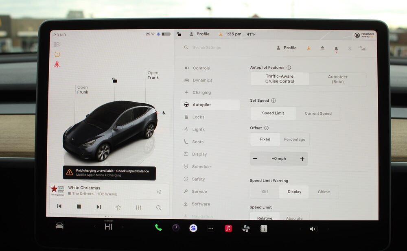Favorite the current station with star icon
Viewport: 407px width, 251px height.
pyautogui.click(x=118, y=207)
